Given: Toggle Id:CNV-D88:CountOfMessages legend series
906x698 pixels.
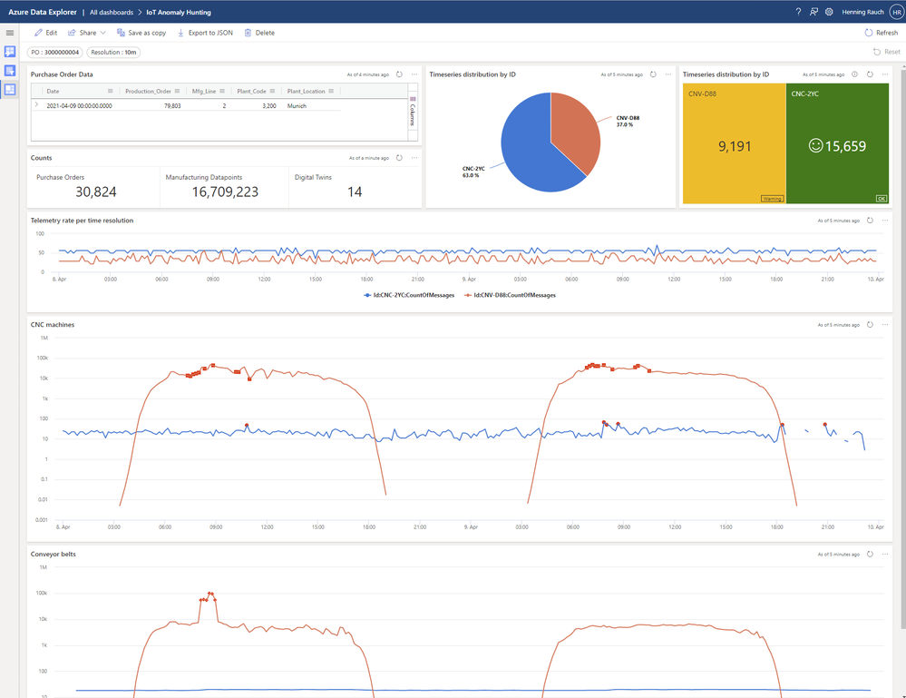Looking at the screenshot, I should [x=511, y=296].
